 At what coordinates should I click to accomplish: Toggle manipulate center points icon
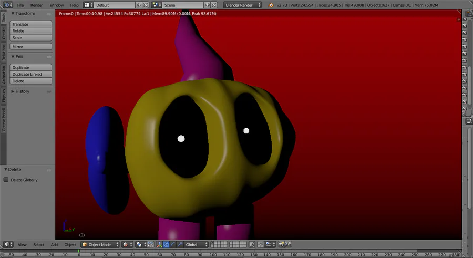coord(150,245)
